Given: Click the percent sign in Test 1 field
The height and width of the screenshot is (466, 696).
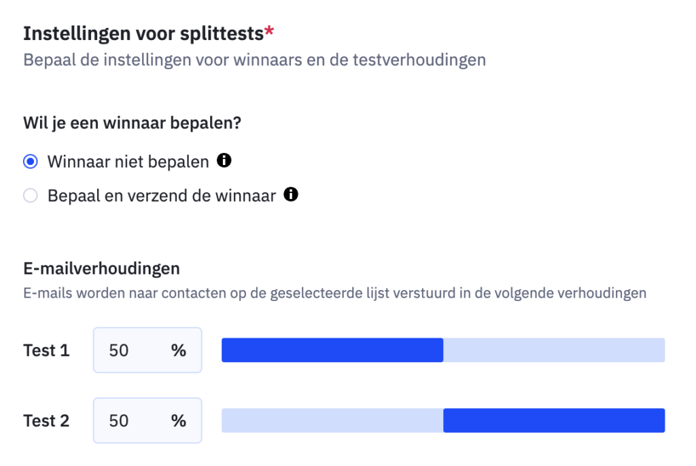Looking at the screenshot, I should click(x=179, y=351).
